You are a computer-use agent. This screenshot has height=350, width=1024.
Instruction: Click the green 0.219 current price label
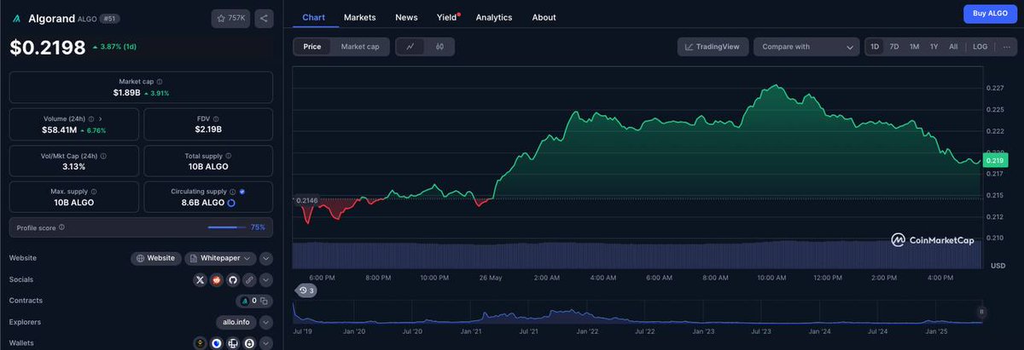[995, 160]
